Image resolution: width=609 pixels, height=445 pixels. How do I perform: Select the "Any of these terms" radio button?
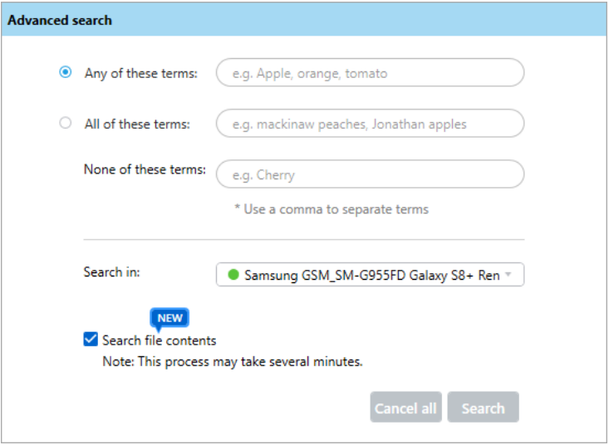pyautogui.click(x=66, y=72)
